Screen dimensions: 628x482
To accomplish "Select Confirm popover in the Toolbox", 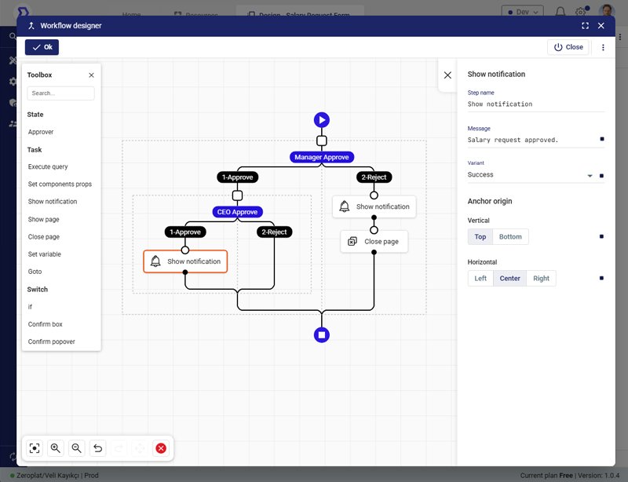I will [x=51, y=341].
